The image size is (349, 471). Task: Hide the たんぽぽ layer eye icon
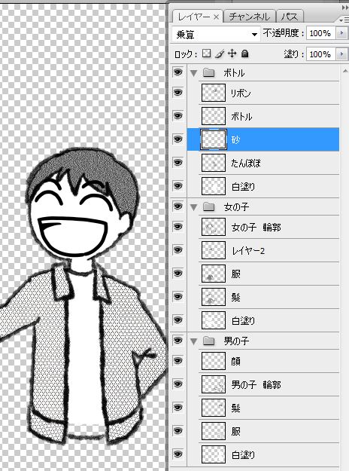(178, 163)
